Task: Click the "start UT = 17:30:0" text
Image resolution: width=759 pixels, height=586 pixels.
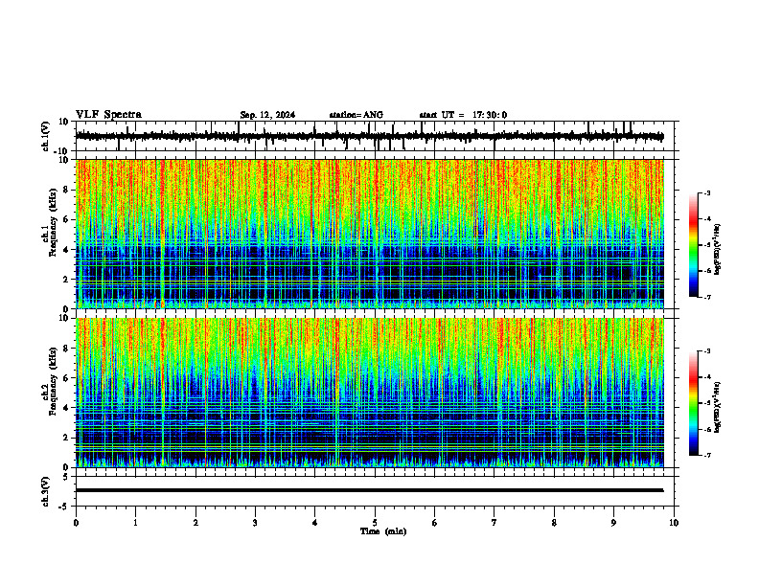Action: tap(463, 115)
